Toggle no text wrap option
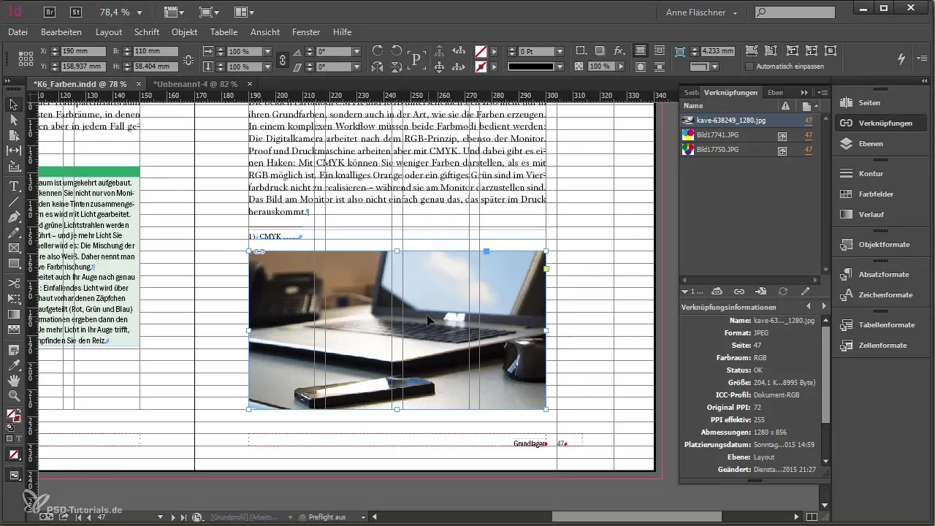The width and height of the screenshot is (935, 526). [x=641, y=51]
